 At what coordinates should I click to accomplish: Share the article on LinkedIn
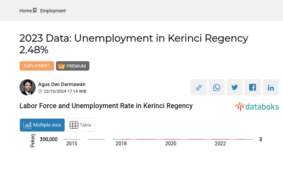[271, 87]
